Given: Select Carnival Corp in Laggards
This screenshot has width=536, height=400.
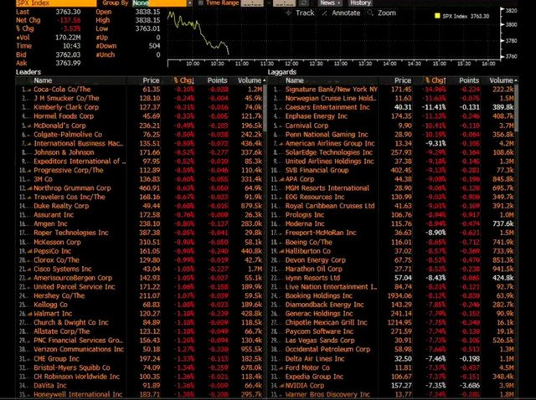Looking at the screenshot, I should tap(393, 126).
